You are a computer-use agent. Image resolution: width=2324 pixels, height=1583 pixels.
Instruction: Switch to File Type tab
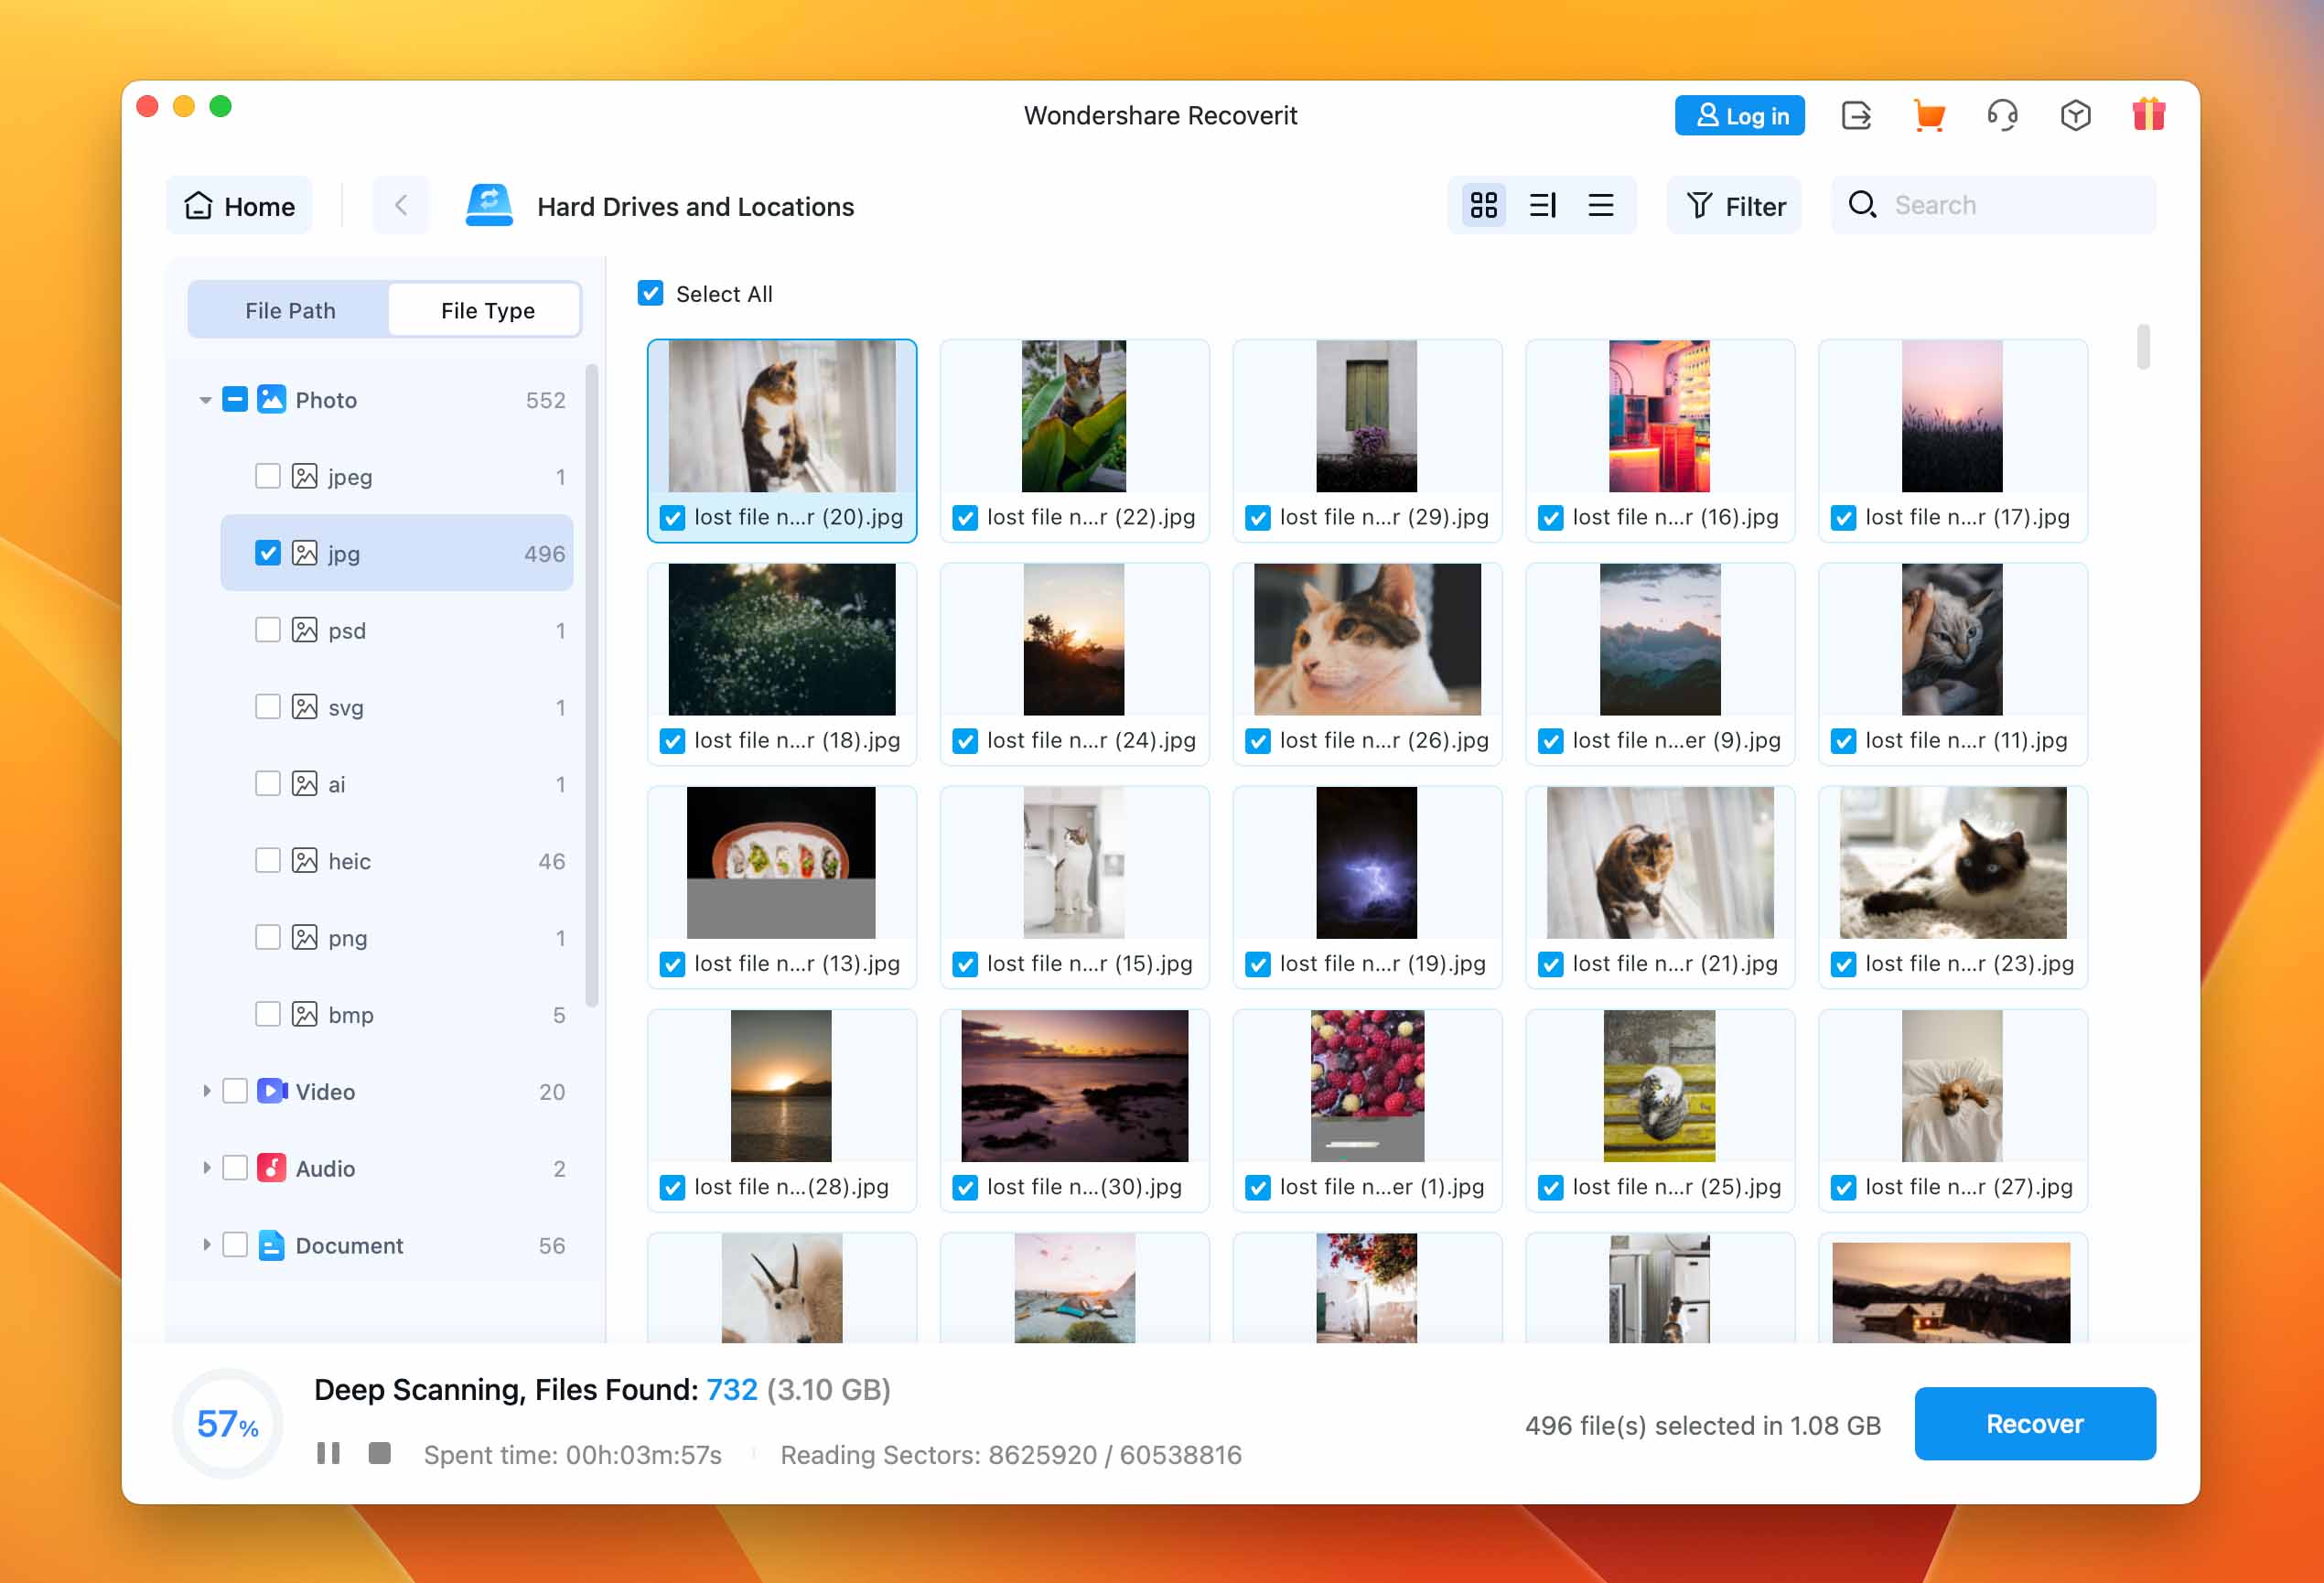(484, 309)
